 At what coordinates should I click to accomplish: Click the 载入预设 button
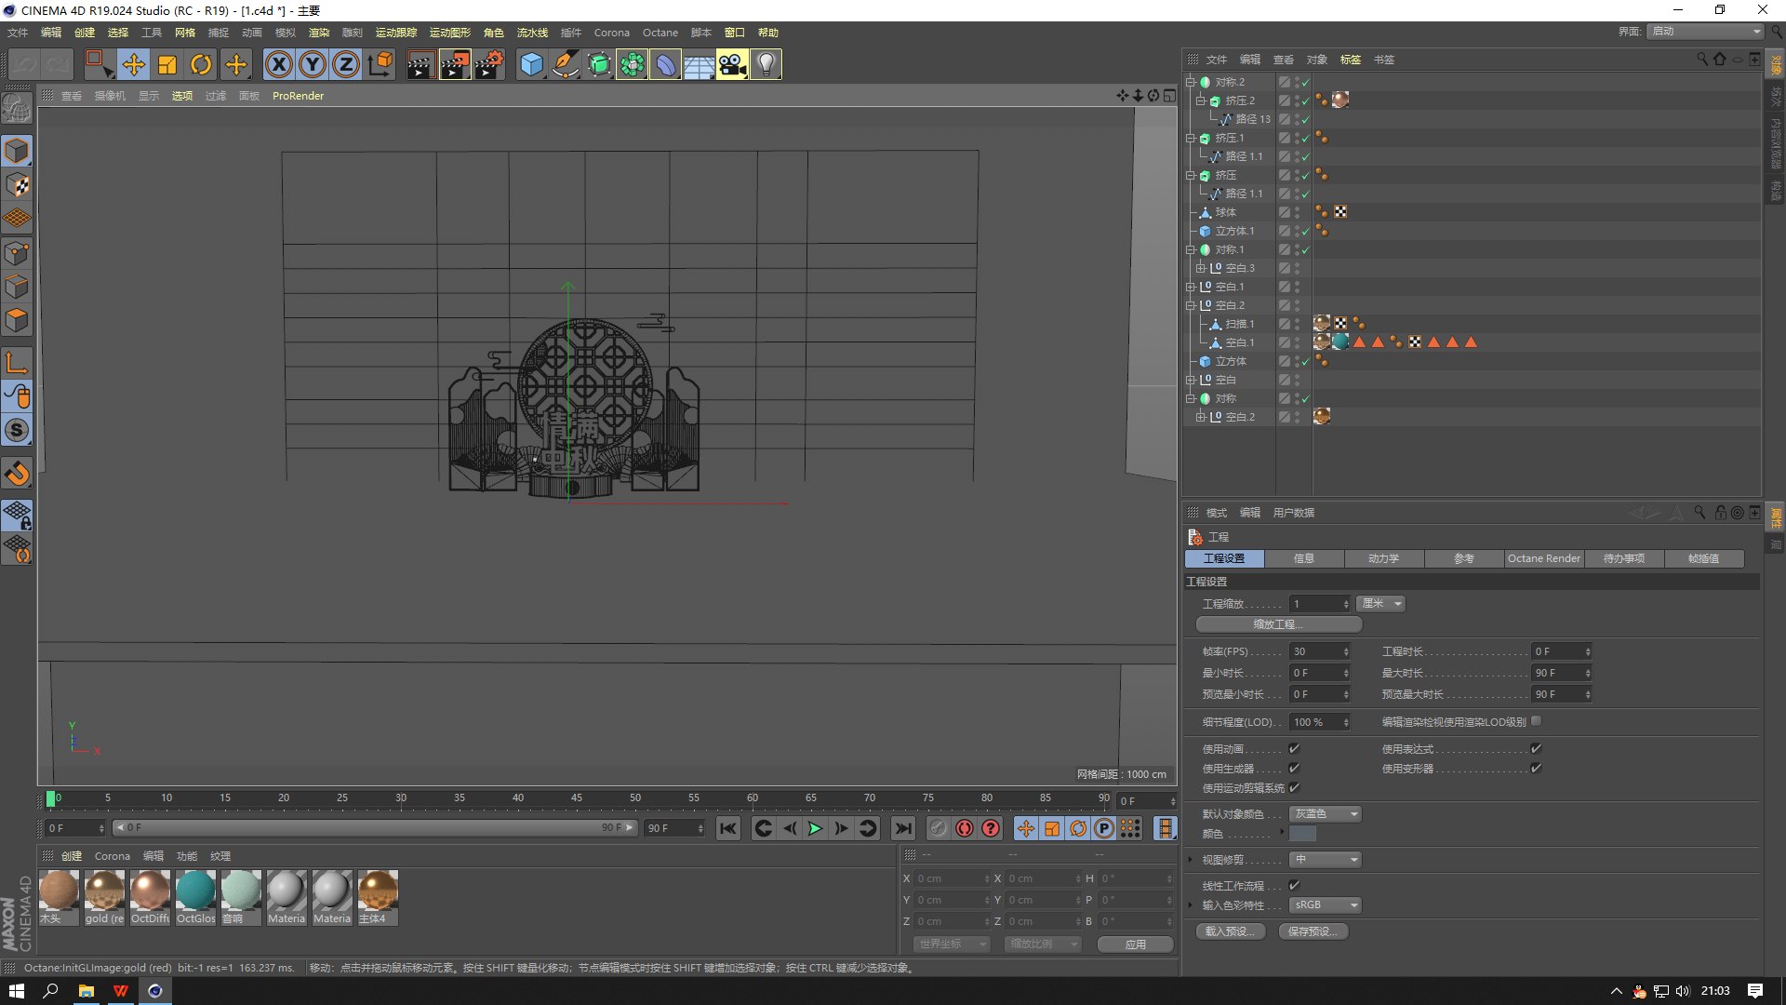click(1230, 931)
